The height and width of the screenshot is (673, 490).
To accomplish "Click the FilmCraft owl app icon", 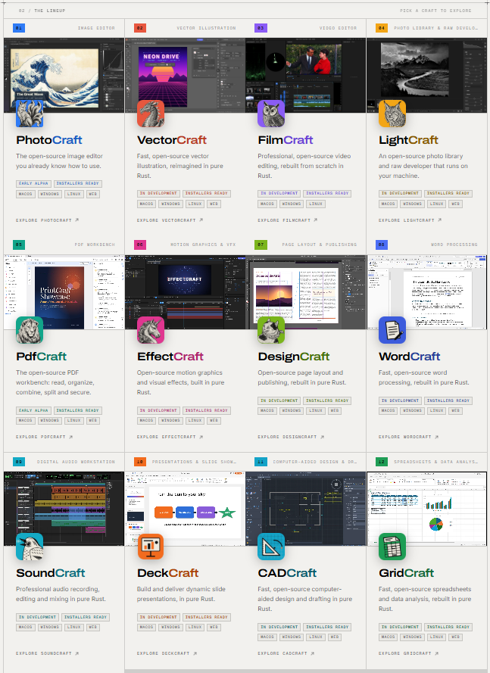I will click(271, 114).
